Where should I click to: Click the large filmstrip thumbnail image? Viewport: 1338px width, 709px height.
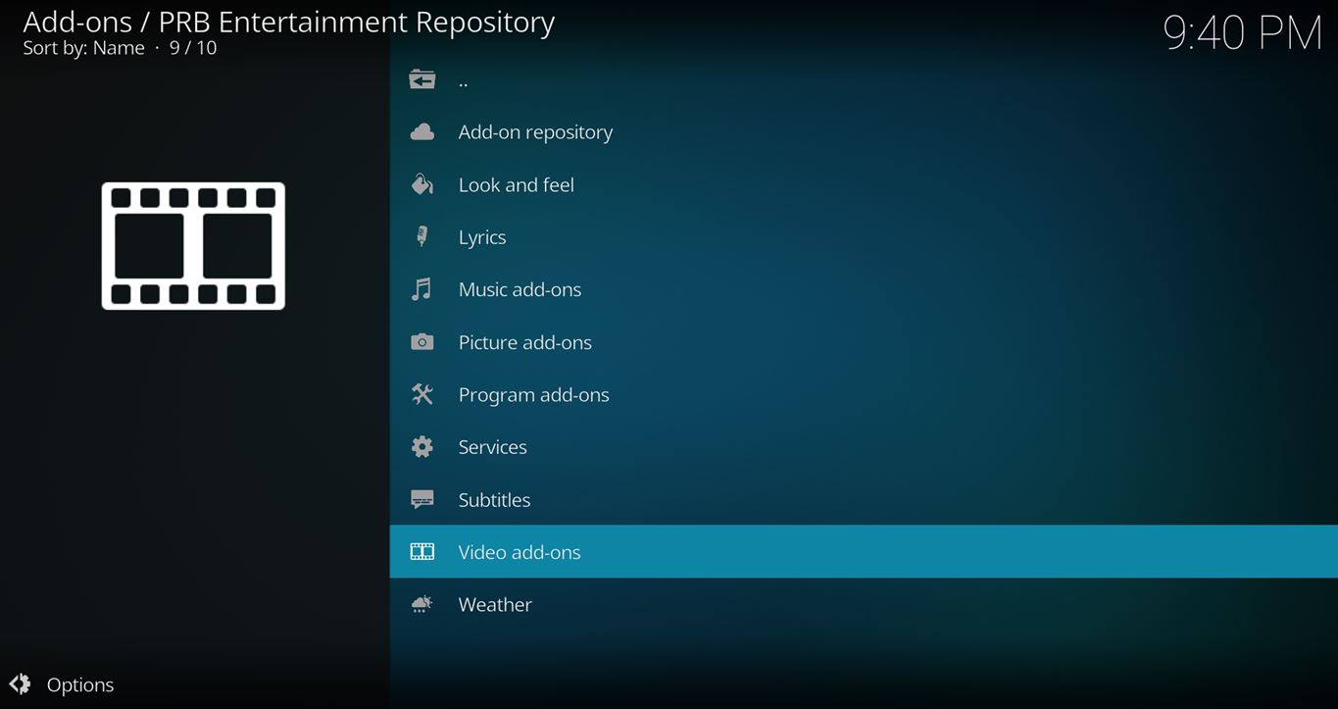tap(193, 245)
